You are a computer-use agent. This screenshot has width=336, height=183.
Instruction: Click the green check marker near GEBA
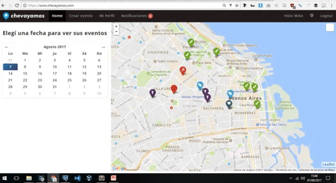point(191,42)
